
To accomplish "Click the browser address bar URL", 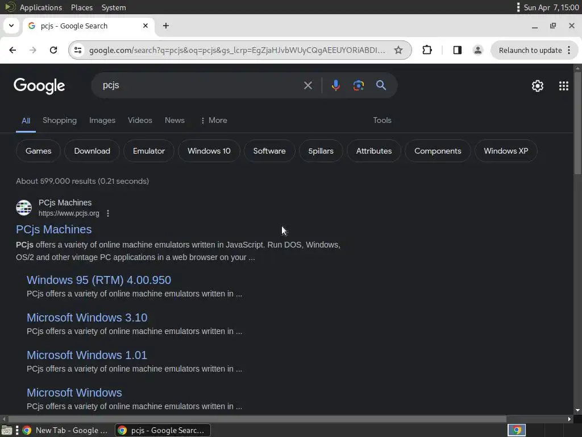I will (x=237, y=50).
